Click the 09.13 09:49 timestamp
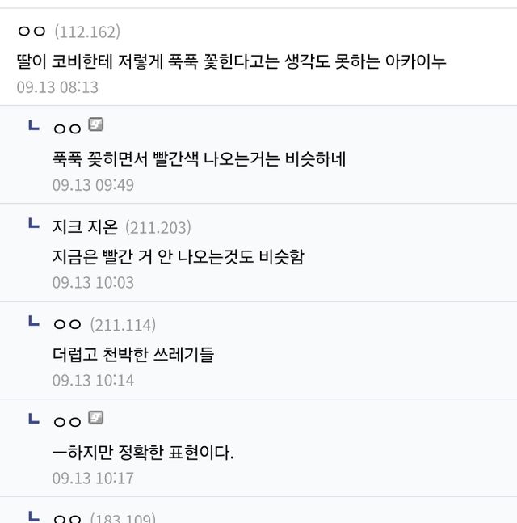517x523 pixels. click(93, 185)
